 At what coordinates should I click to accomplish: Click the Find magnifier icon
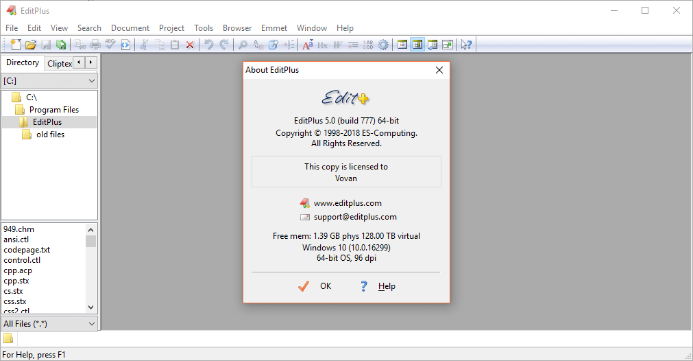[243, 44]
